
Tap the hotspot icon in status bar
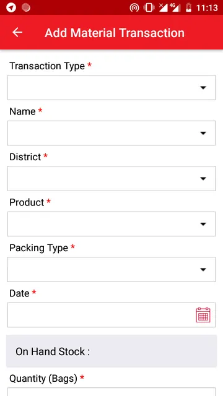click(x=134, y=8)
